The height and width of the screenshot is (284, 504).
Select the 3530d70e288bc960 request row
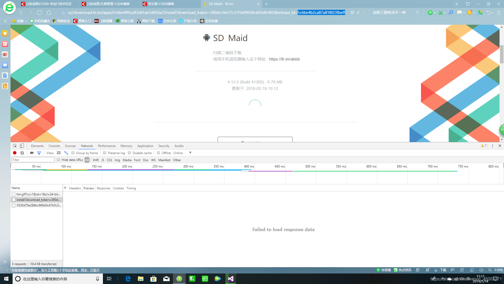coord(37,205)
